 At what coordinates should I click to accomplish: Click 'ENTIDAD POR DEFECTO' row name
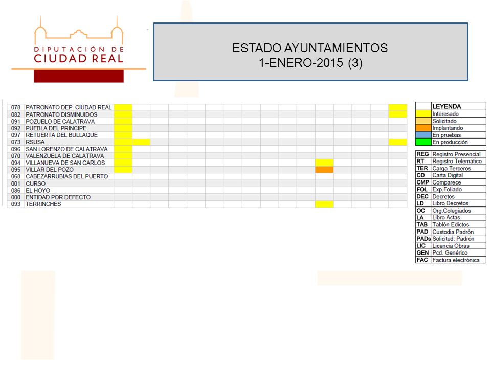point(58,197)
